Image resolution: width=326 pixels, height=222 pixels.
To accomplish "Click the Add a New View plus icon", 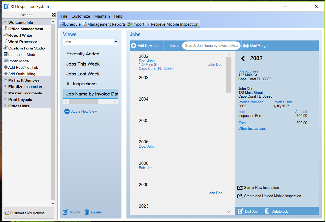I will pos(67,111).
